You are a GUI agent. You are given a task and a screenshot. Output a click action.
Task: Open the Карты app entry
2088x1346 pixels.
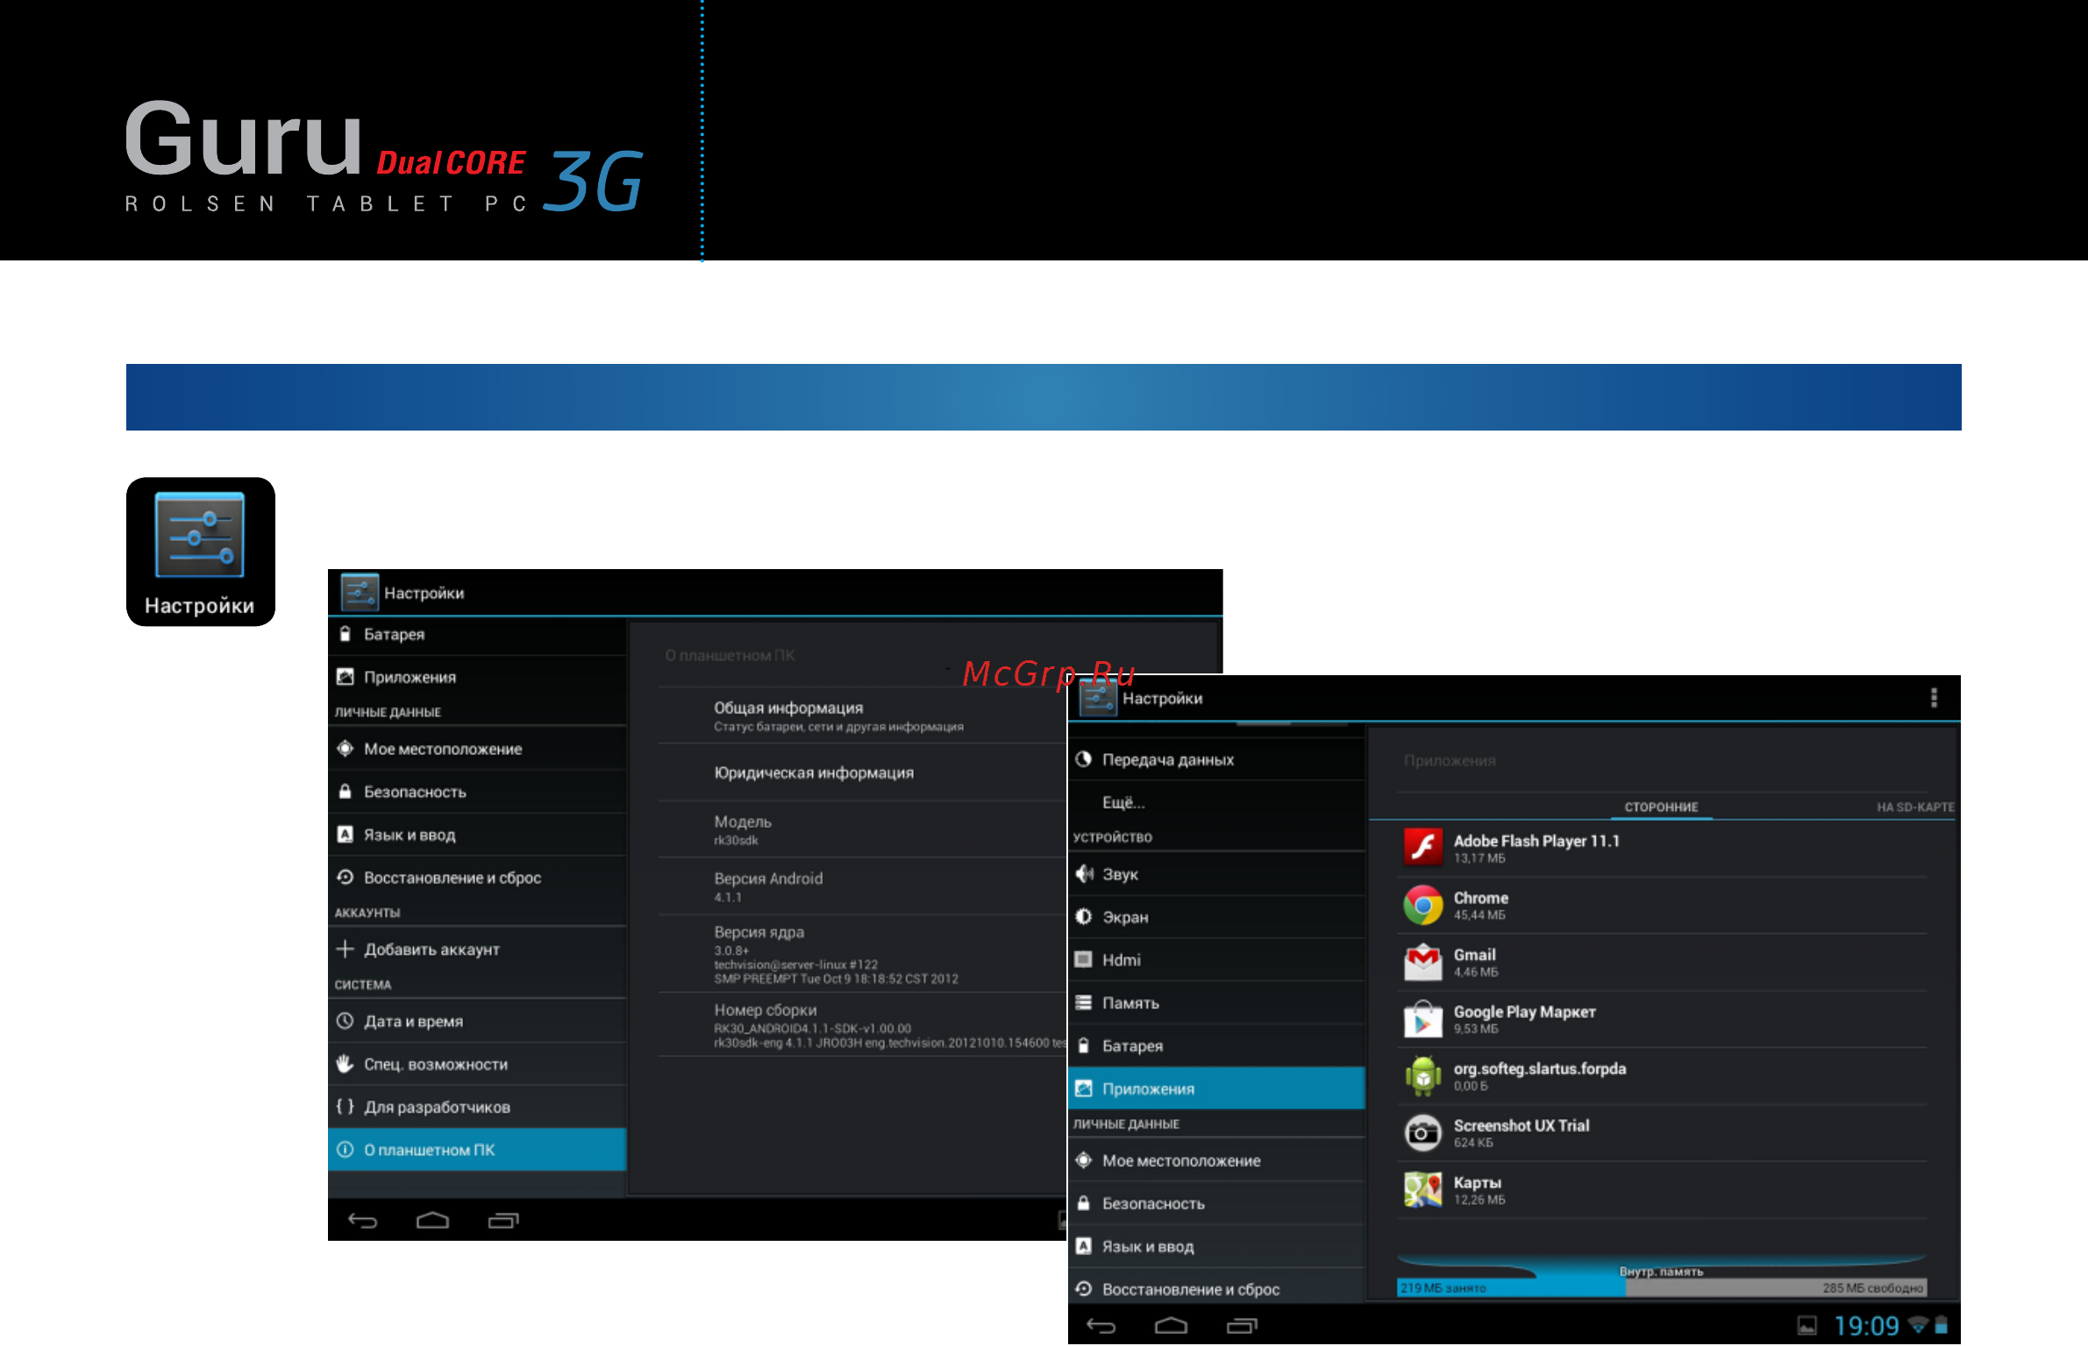coord(1662,1190)
